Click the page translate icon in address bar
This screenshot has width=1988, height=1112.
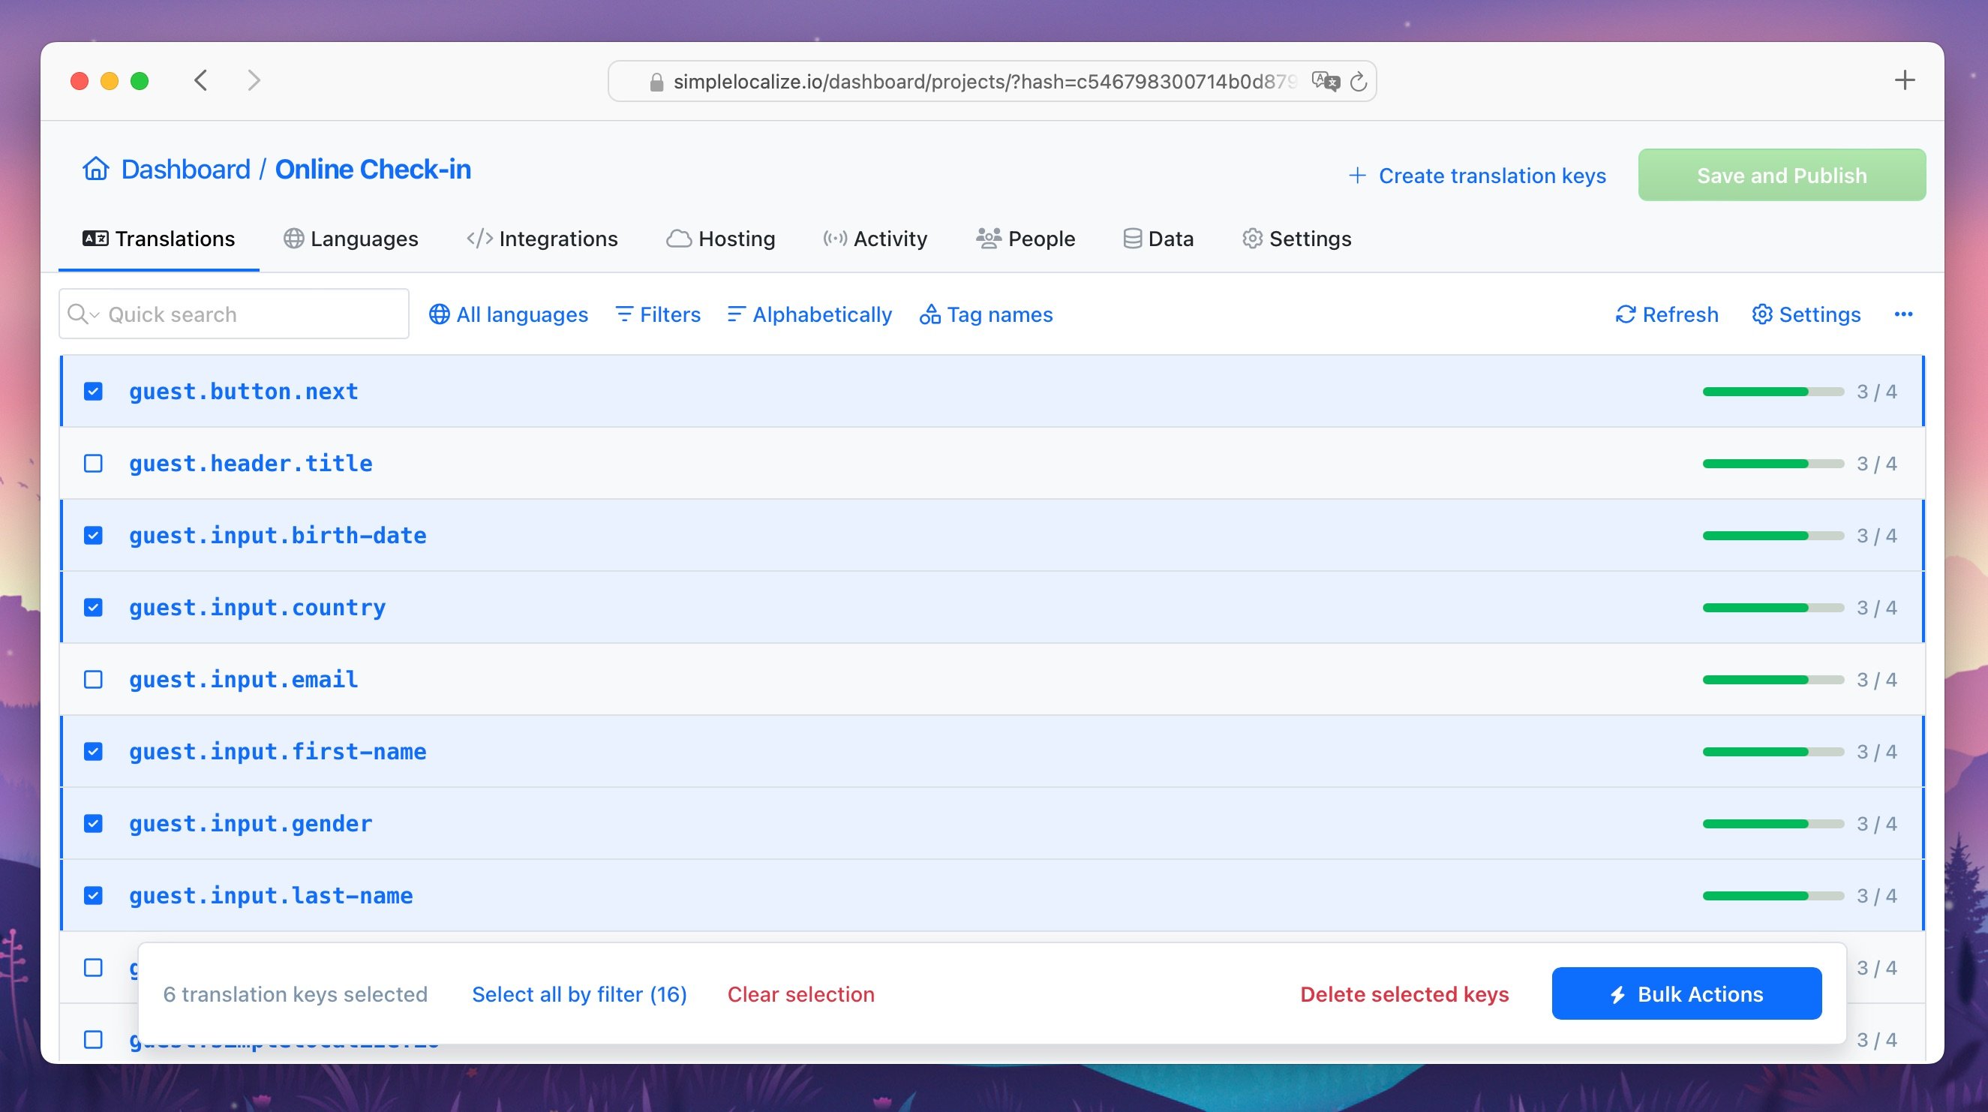click(x=1326, y=81)
